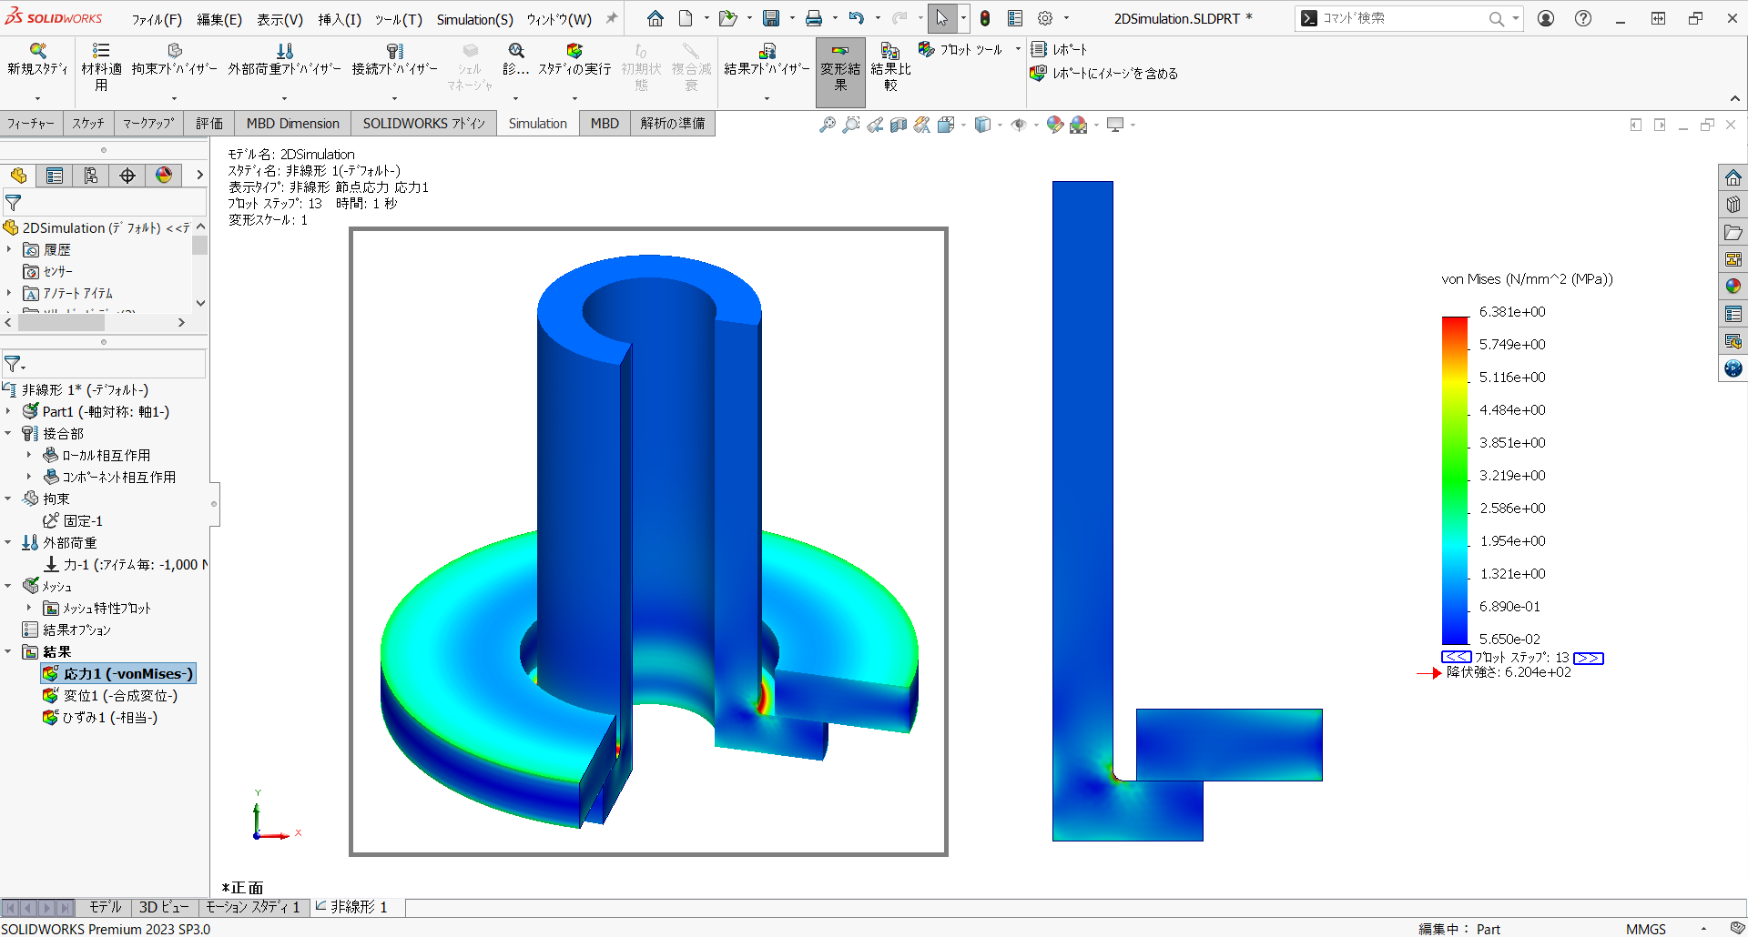
Task: Click the Save floppy icon
Action: [x=771, y=18]
